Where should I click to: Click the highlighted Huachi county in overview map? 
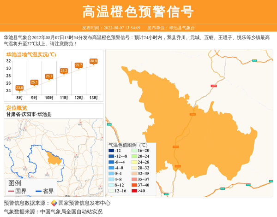[54, 158]
